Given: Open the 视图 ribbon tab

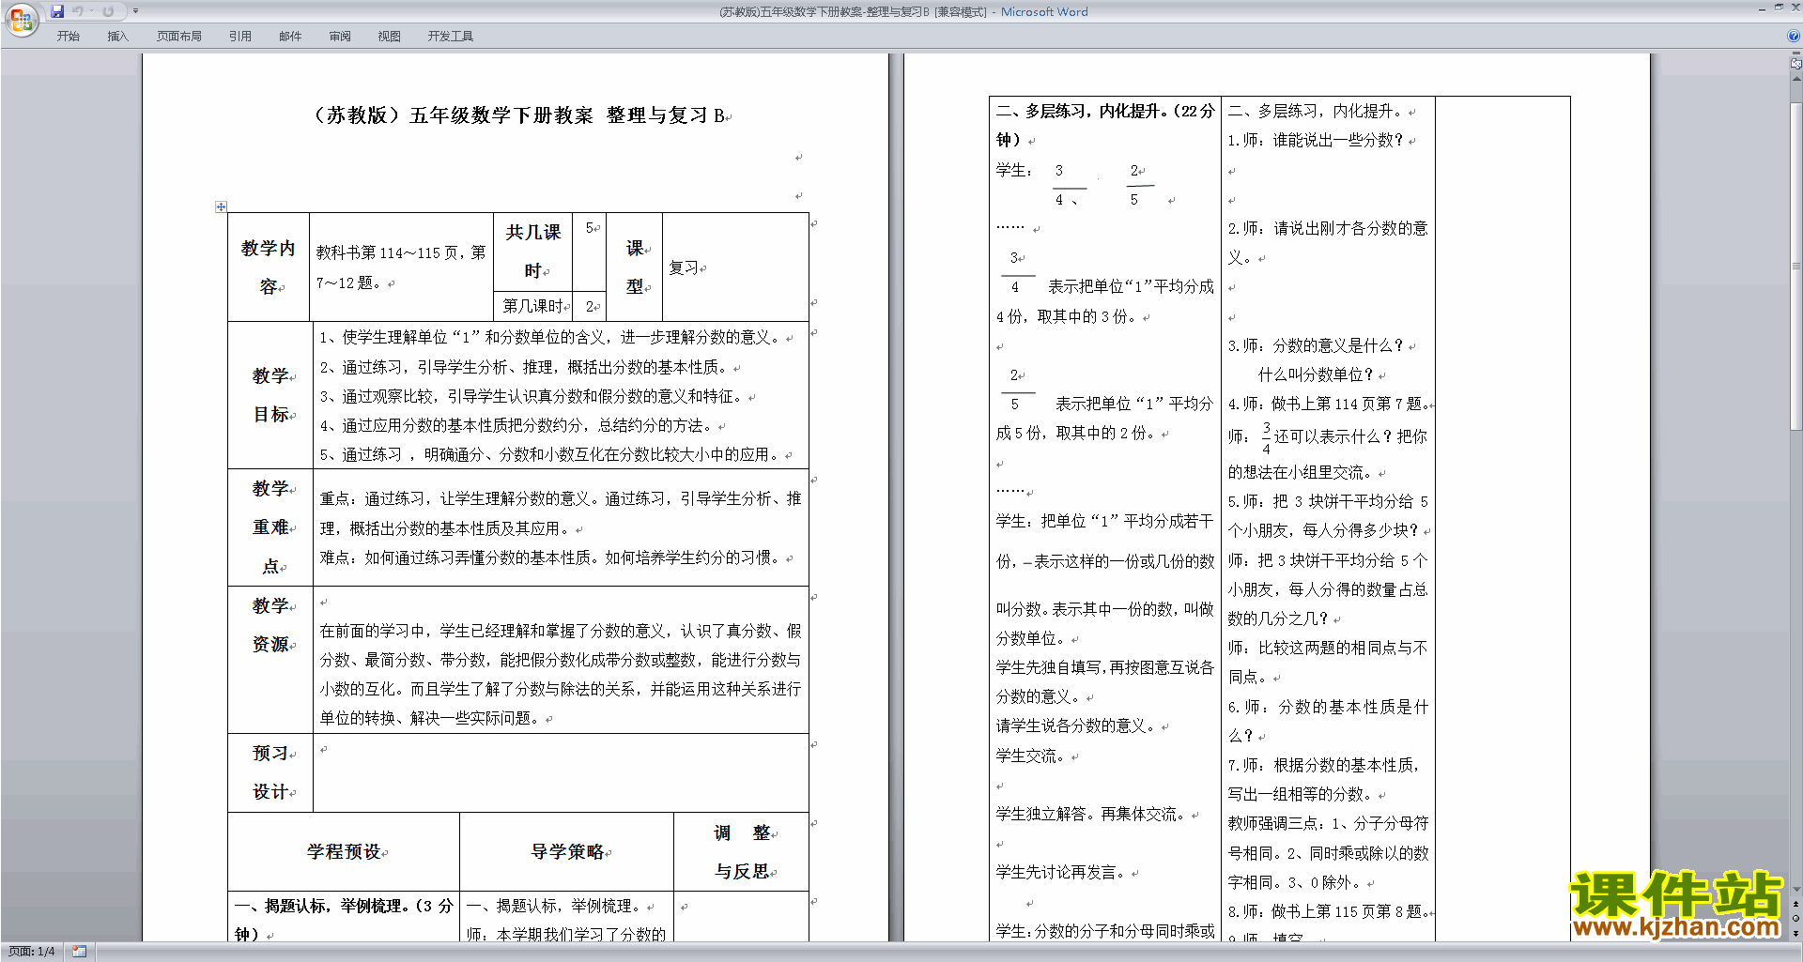Looking at the screenshot, I should [x=389, y=37].
